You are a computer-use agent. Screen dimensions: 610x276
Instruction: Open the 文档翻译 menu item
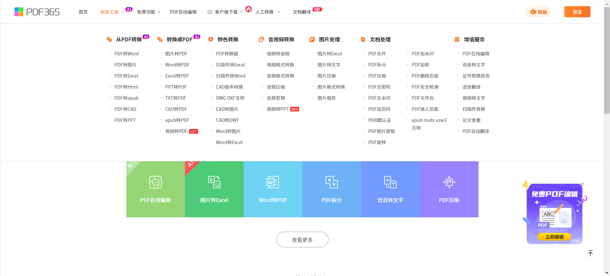click(302, 12)
